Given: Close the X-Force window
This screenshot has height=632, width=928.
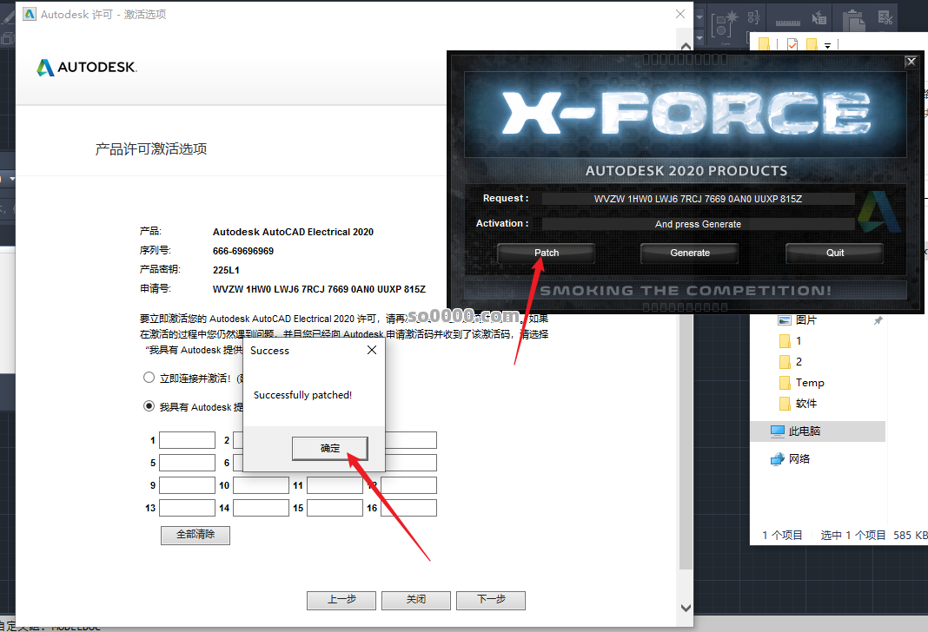Looking at the screenshot, I should pos(911,61).
